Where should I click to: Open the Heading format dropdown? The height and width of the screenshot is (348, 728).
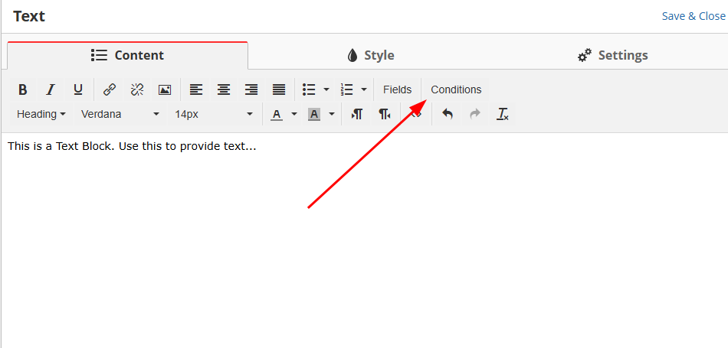click(x=41, y=114)
